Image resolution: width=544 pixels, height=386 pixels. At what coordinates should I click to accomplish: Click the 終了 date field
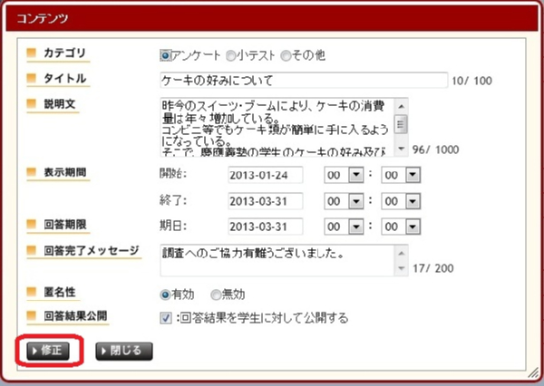(x=270, y=200)
